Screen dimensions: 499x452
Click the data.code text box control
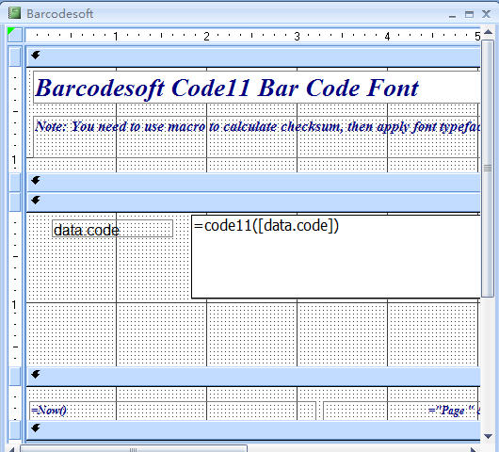pyautogui.click(x=113, y=229)
